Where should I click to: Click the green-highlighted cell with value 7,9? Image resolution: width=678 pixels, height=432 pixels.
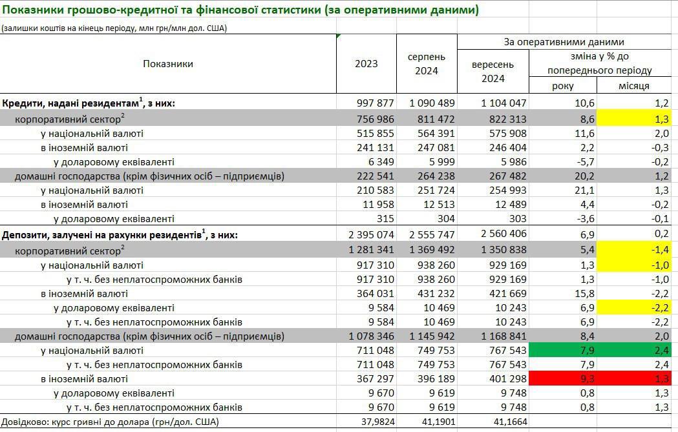(564, 350)
